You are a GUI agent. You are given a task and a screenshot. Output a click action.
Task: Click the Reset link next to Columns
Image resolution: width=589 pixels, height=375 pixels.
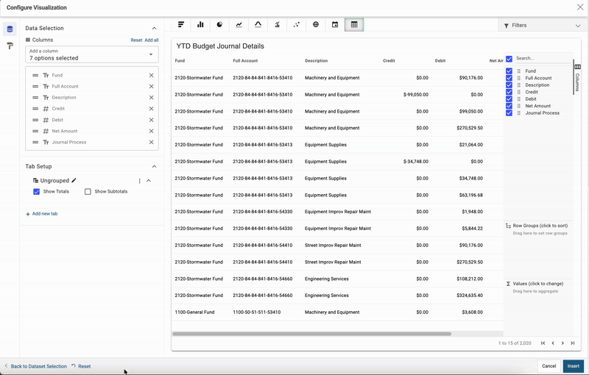[136, 40]
